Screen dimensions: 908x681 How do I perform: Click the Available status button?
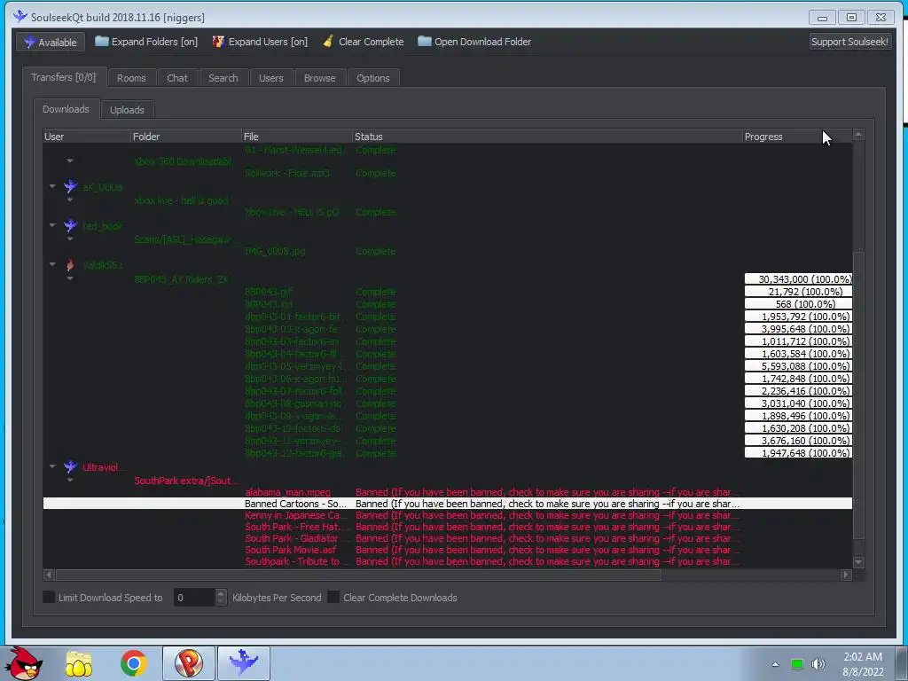click(51, 43)
